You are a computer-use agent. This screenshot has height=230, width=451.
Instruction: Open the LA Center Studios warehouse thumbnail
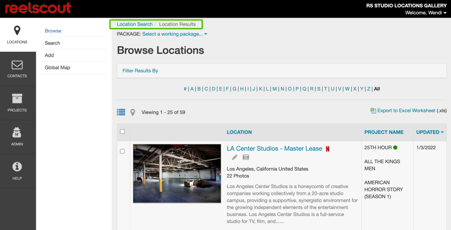tap(177, 174)
